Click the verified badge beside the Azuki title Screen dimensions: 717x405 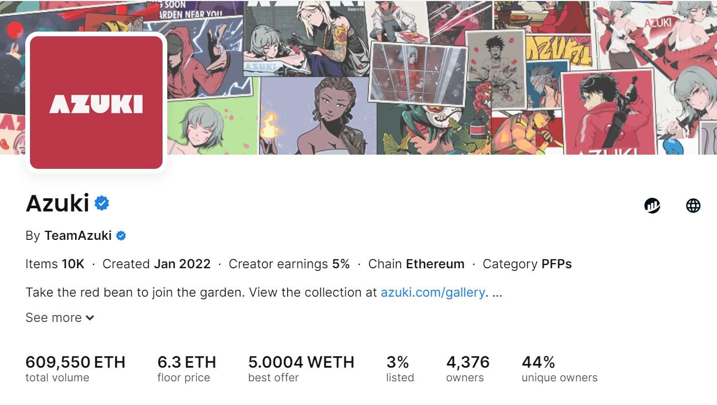pyautogui.click(x=102, y=203)
